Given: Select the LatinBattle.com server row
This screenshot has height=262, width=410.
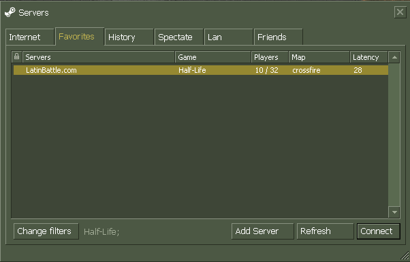Looking at the screenshot, I should click(x=200, y=70).
